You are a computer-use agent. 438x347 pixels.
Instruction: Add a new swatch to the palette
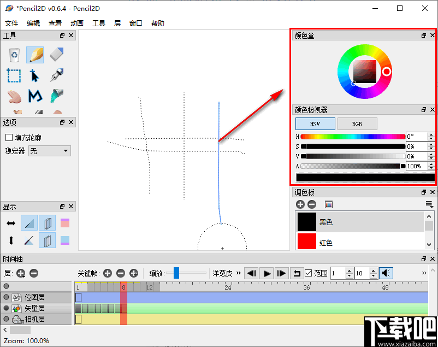[300, 204]
